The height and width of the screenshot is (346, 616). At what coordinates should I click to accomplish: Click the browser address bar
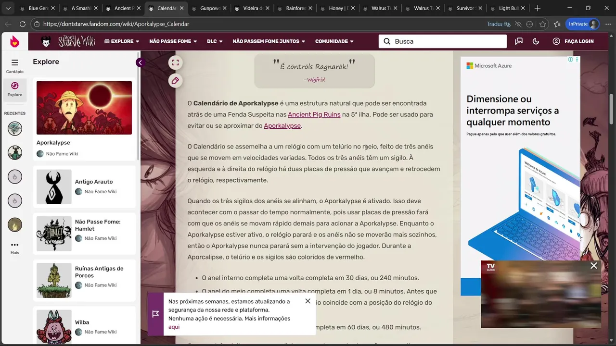(x=260, y=24)
